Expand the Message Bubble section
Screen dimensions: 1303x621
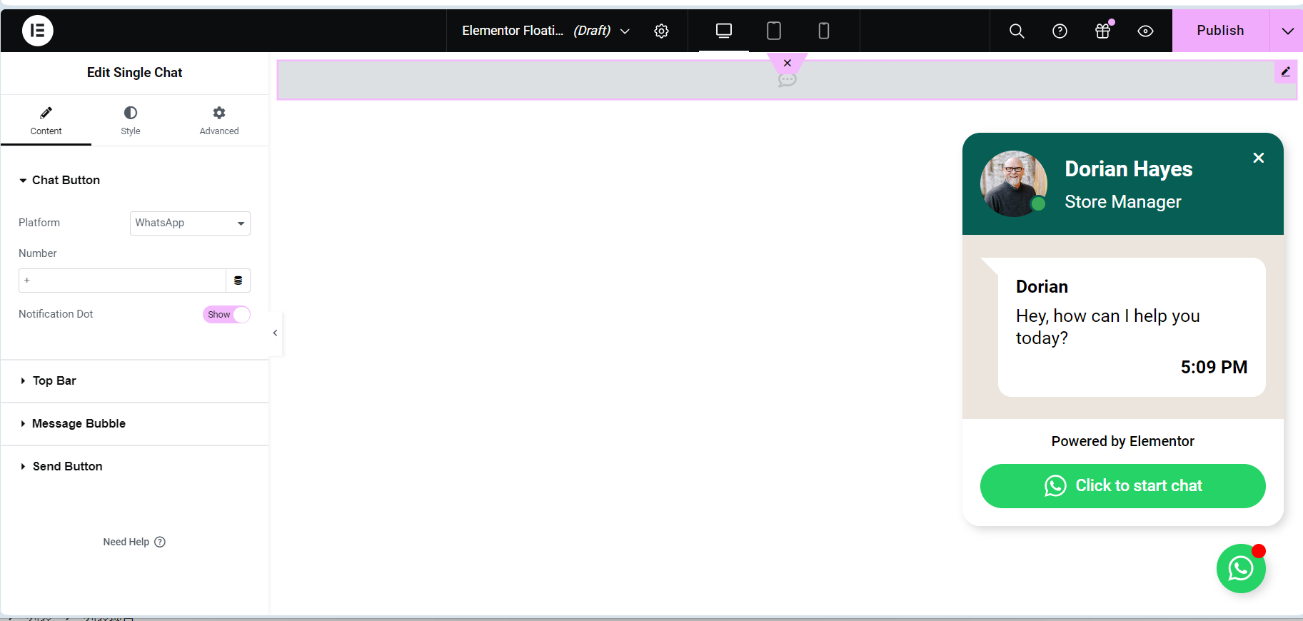coord(79,424)
